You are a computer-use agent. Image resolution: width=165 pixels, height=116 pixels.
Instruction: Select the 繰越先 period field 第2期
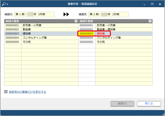pyautogui.click(x=108, y=14)
